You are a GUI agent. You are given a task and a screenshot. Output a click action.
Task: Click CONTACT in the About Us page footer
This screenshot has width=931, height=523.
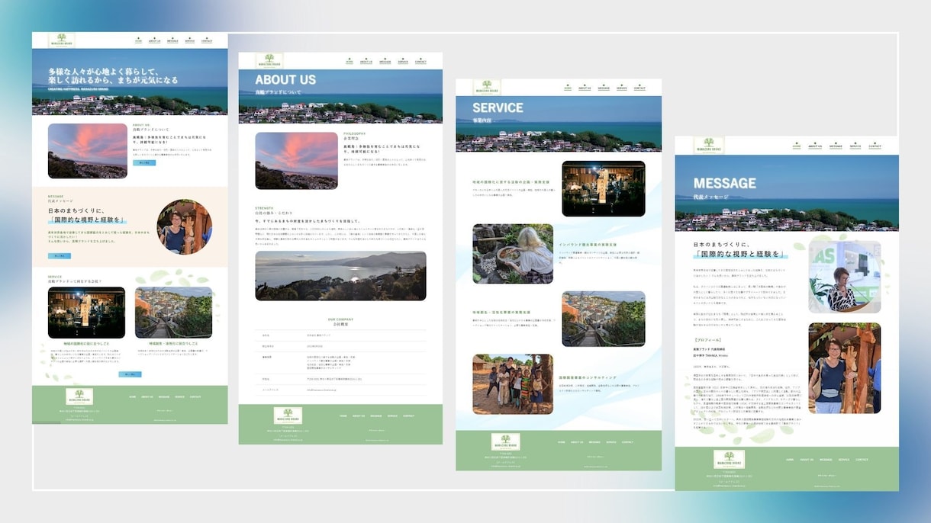point(409,416)
